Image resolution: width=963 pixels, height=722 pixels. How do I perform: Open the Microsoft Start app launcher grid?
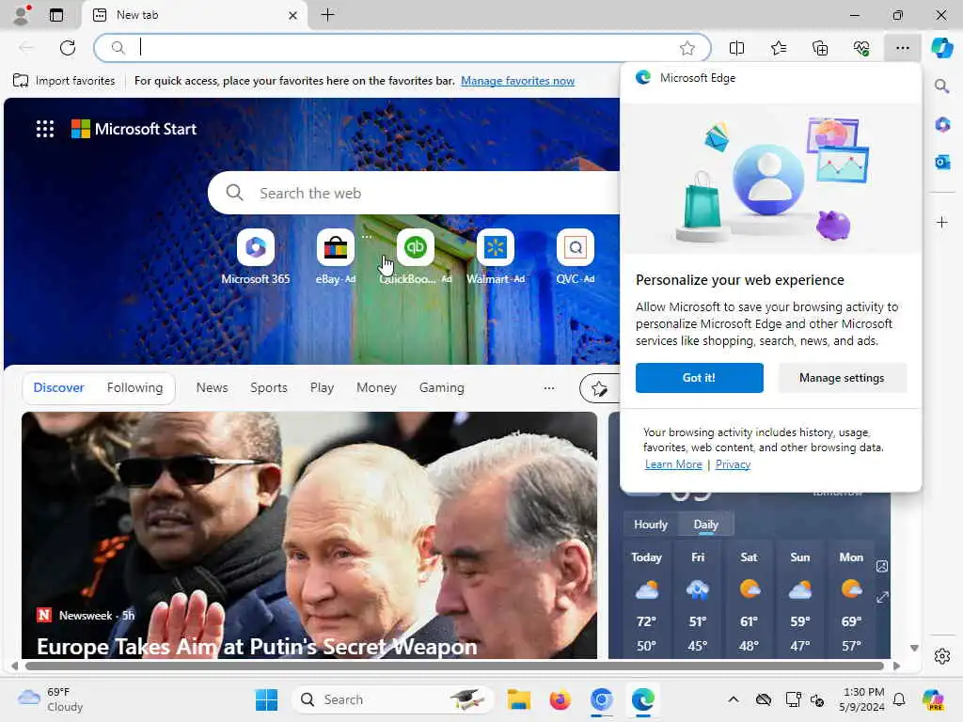coord(45,129)
